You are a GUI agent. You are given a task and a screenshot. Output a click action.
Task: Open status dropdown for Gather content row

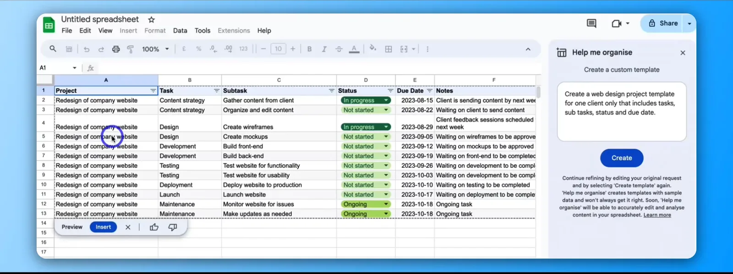[x=386, y=100]
